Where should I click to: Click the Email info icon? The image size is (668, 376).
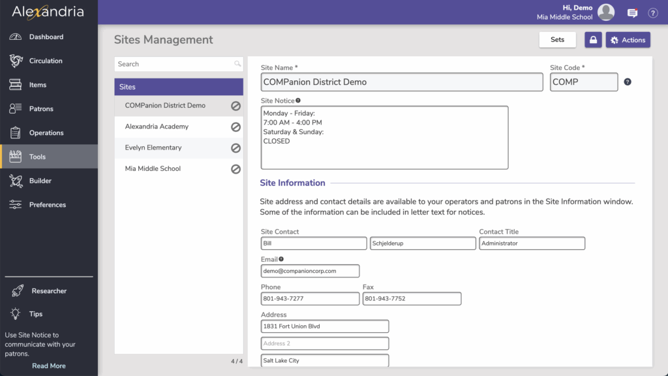tap(281, 259)
